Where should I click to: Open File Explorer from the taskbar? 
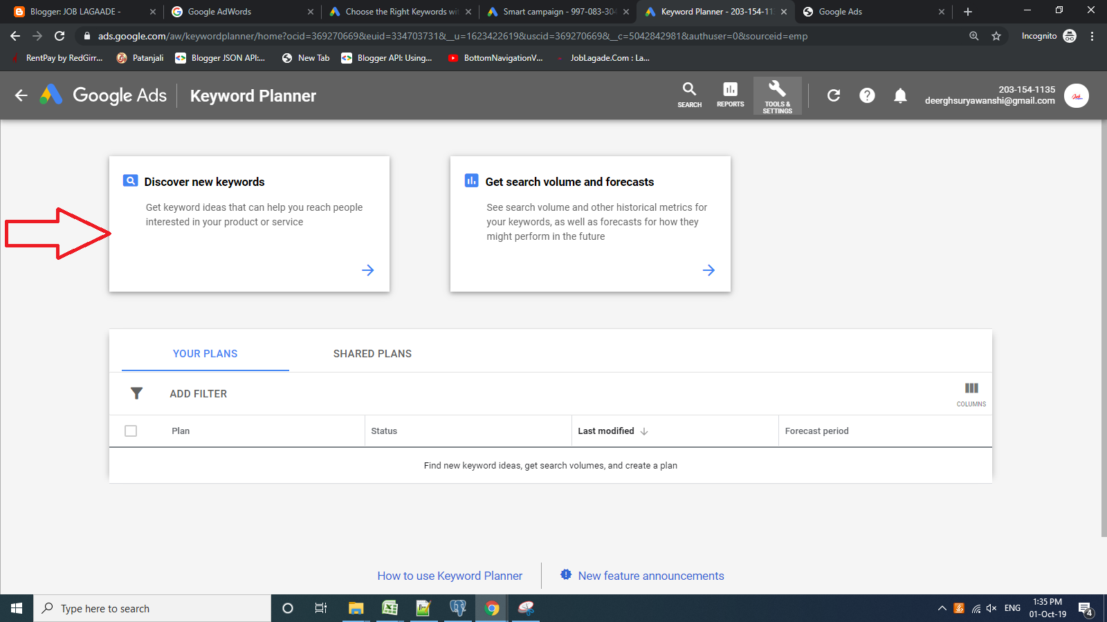(356, 608)
